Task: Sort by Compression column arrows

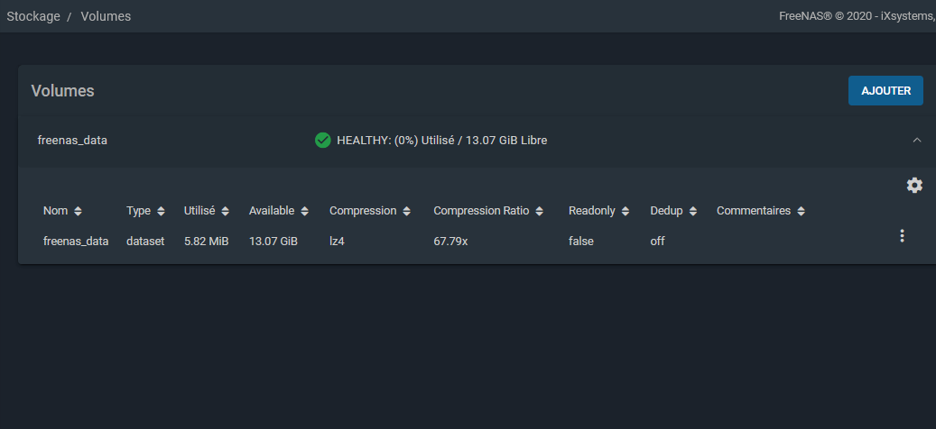Action: (407, 212)
